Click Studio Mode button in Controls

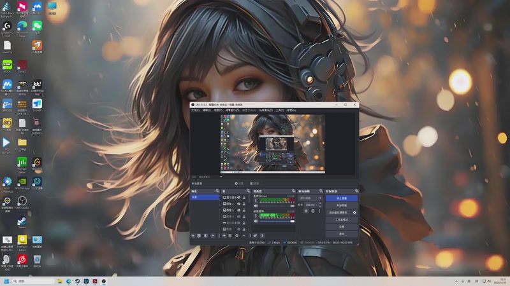342,219
